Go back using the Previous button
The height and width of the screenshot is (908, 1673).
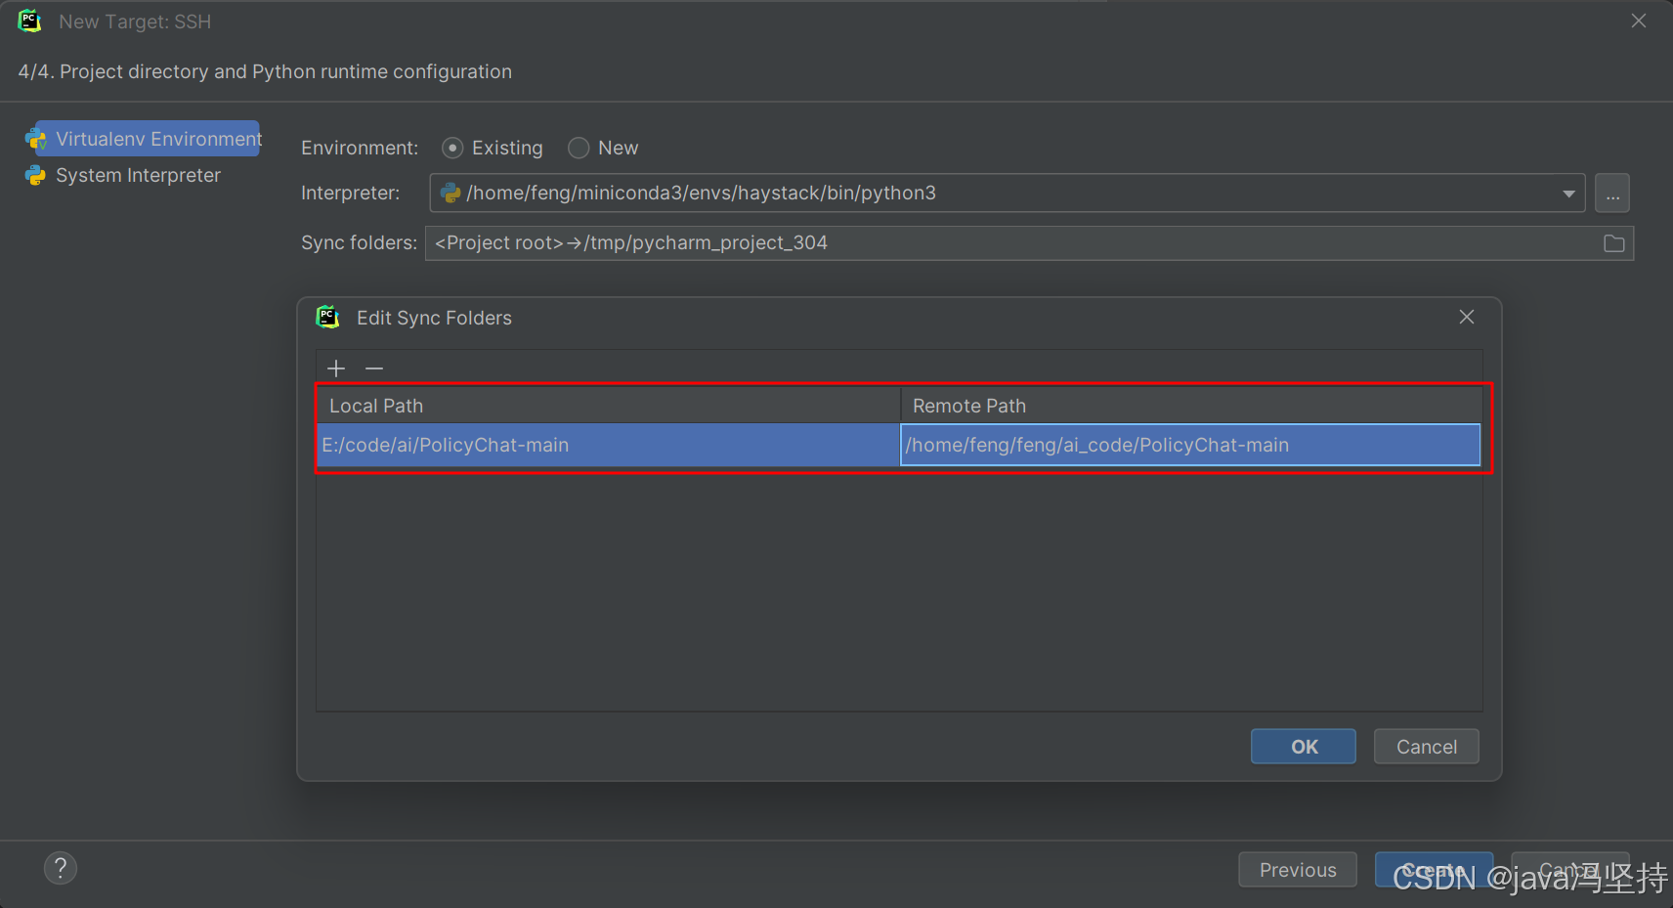(x=1297, y=869)
